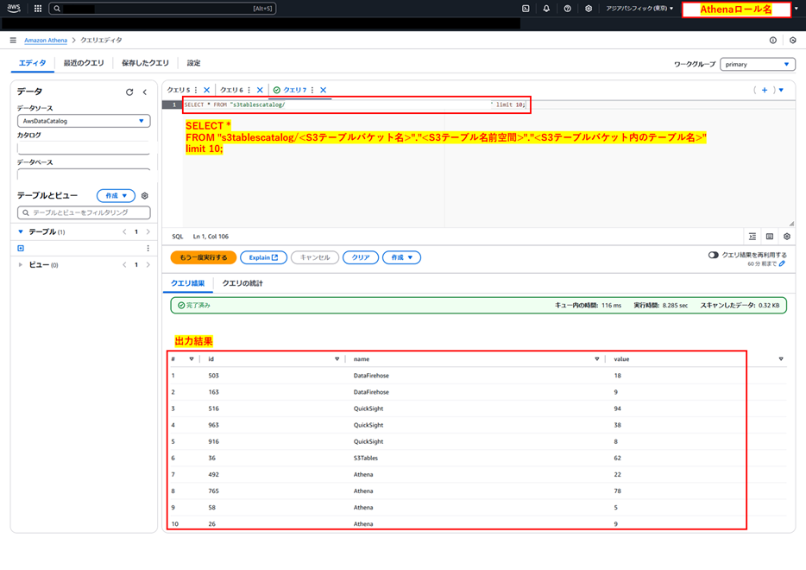The image size is (806, 570).
Task: Collapse the Data side panel with the chevron
Action: (x=143, y=92)
